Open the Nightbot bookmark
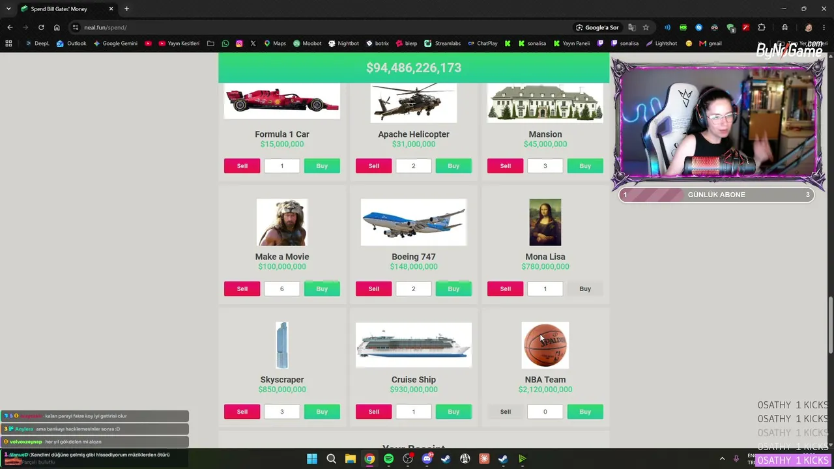Screen dimensions: 834x469 (343, 44)
